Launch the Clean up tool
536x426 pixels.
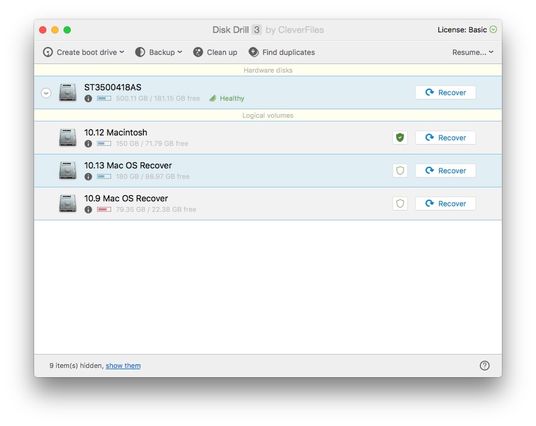(215, 52)
